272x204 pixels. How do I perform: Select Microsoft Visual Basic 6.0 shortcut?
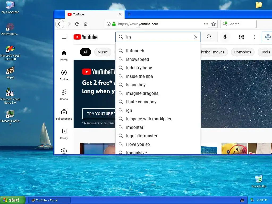[10, 96]
